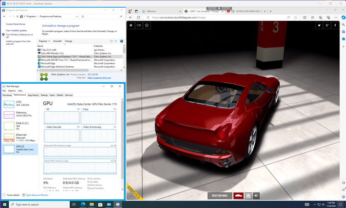
Task: Open the Organize dropdown in Programs and Features
Action: [44, 41]
